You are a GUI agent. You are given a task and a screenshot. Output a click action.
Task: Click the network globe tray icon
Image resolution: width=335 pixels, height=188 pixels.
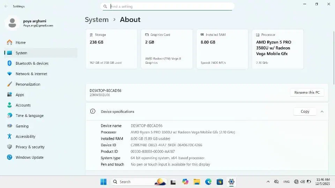(296, 182)
